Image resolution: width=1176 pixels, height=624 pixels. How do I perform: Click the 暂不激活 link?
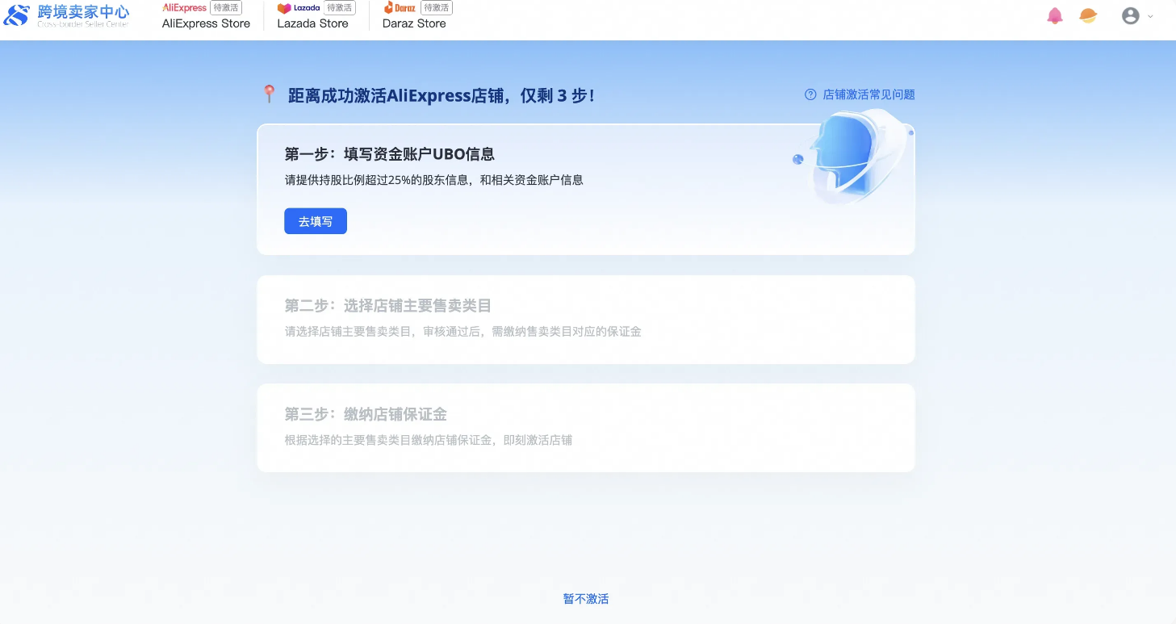pos(586,599)
